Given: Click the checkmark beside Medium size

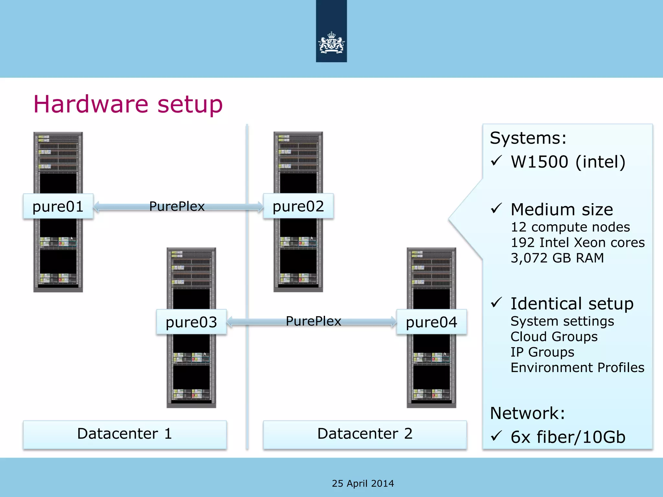Looking at the screenshot, I should point(496,208).
